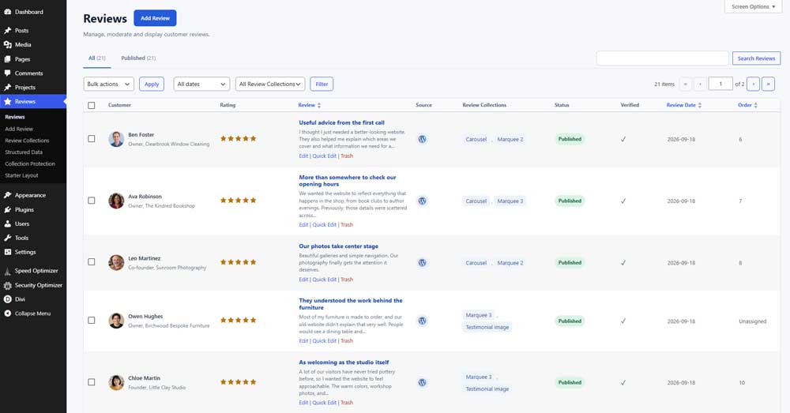Viewport: 790px width, 413px height.
Task: Click the Reviews star icon in sidebar
Action: [8, 101]
